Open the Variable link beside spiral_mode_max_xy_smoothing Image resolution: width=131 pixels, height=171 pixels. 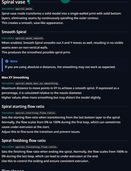click(x=7, y=83)
